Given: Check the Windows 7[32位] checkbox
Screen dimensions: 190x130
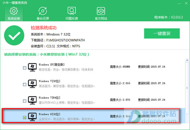Looking at the screenshot, I should tap(25, 85).
